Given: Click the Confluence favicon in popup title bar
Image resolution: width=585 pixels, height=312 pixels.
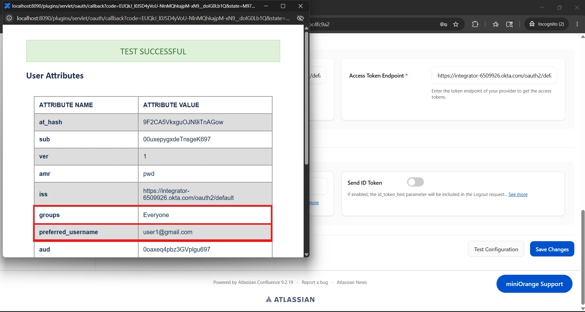Looking at the screenshot, I should [7, 6].
